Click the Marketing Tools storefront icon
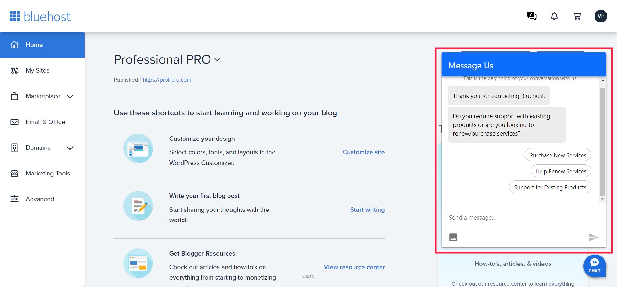Screen dimensions: 617x287 tap(14, 173)
